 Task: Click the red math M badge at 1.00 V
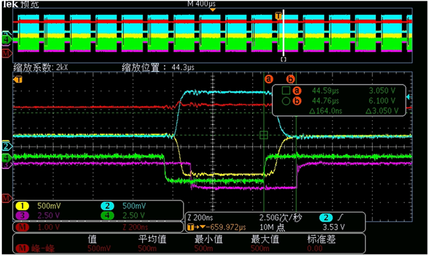[x=22, y=227]
